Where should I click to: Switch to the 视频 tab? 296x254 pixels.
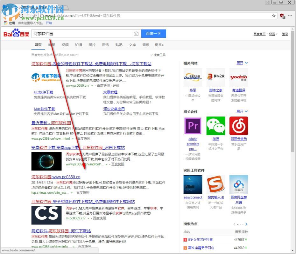tap(65, 45)
